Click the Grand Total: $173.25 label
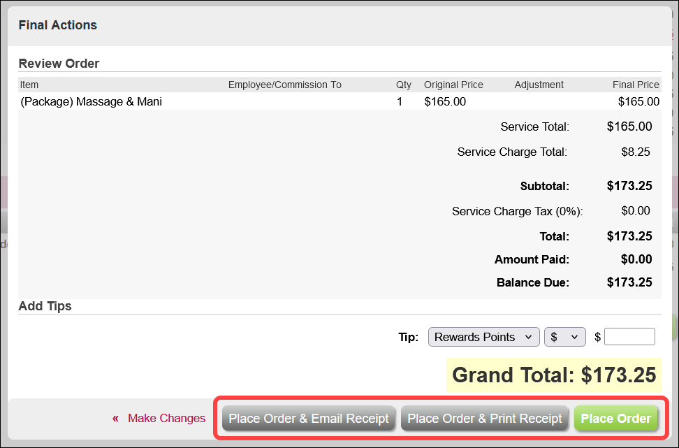679x448 pixels. (554, 375)
